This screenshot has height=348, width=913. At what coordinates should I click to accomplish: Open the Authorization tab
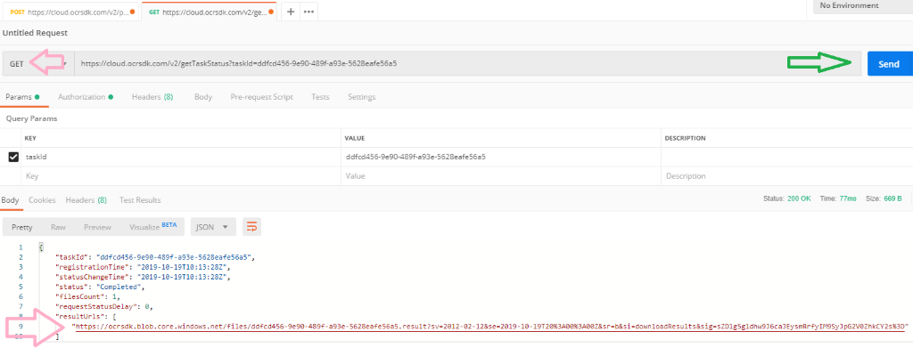tap(86, 97)
